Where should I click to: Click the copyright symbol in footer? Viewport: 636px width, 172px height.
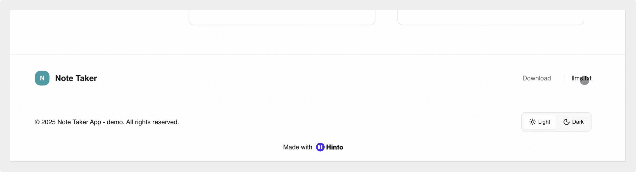[37, 122]
